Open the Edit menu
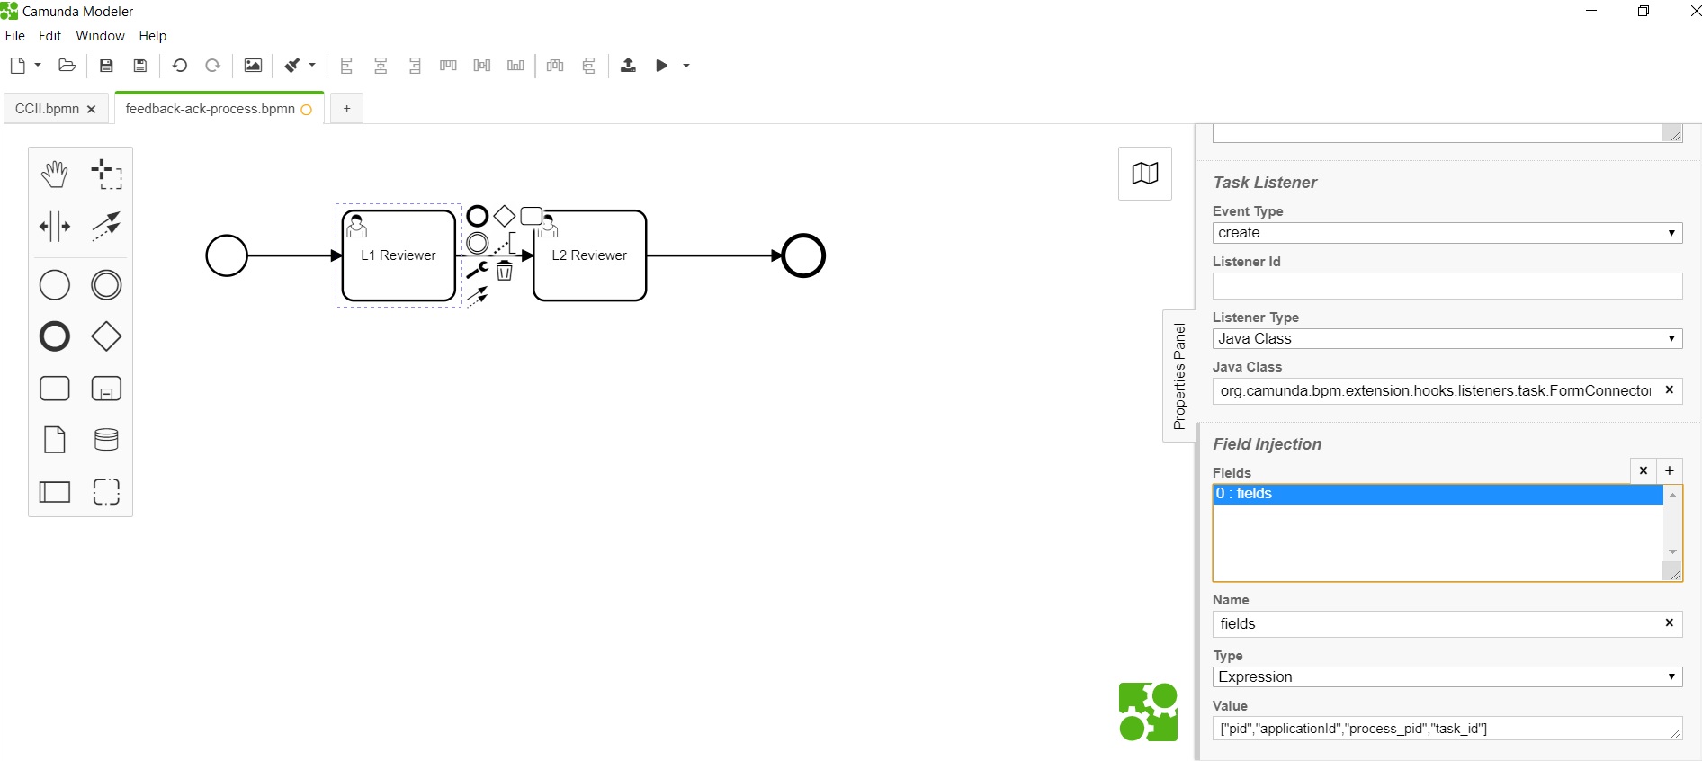The width and height of the screenshot is (1702, 761). tap(50, 36)
